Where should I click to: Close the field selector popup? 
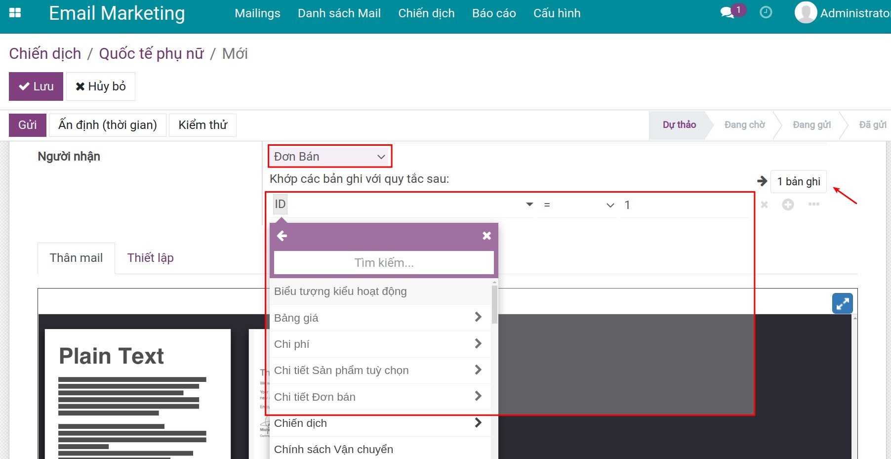tap(486, 236)
